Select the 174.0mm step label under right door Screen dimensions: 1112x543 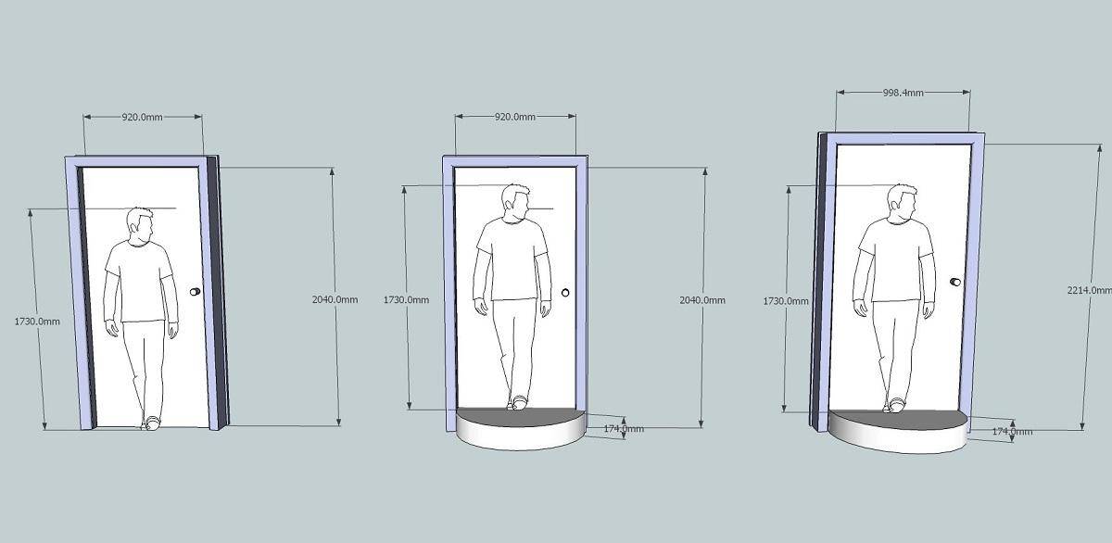[1012, 432]
